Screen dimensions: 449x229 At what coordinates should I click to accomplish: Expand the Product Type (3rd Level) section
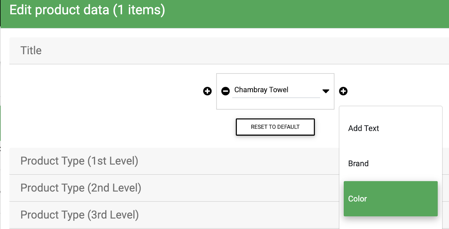[x=174, y=215]
